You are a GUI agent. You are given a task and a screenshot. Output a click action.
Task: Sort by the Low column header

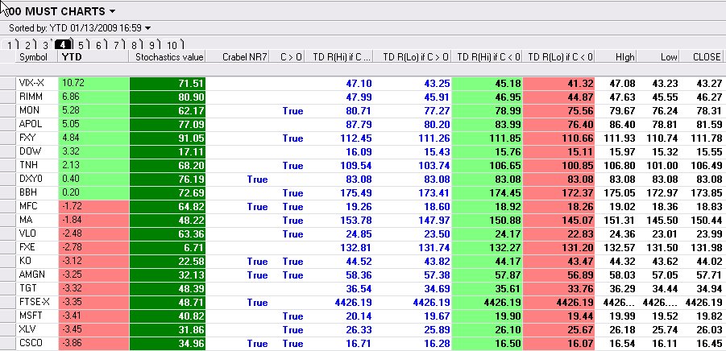point(658,57)
